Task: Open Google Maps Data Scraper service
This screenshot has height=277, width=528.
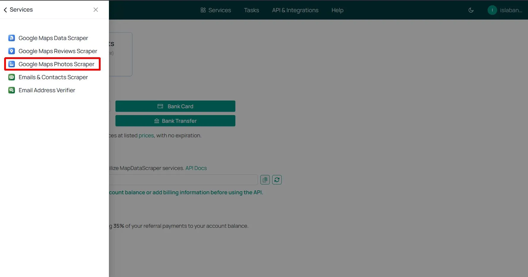Action: [x=53, y=38]
